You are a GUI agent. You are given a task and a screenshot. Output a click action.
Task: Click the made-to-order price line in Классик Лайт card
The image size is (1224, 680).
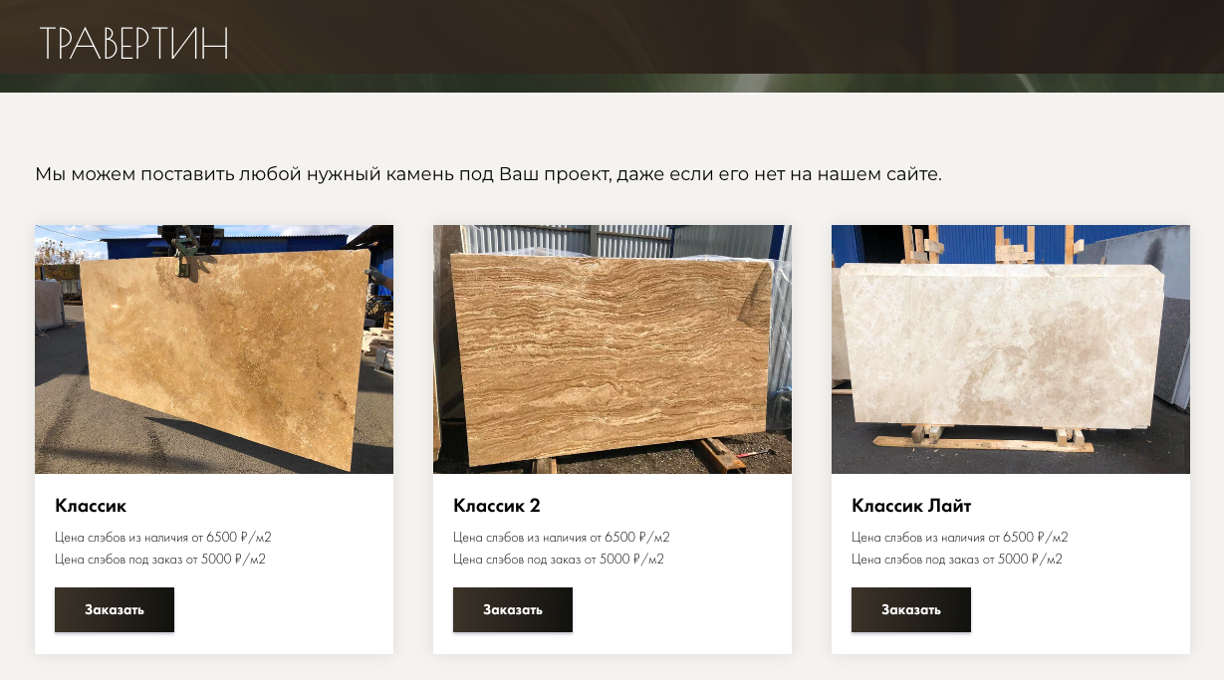[957, 560]
